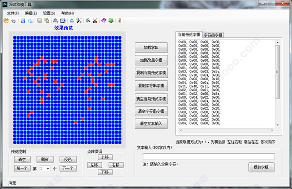This screenshot has height=189, width=292.
Task: Click the 上移 shift-up button
Action: tap(105, 157)
